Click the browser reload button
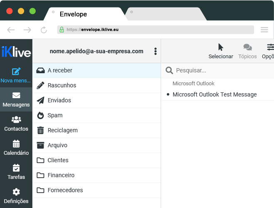The image size is (274, 208). tap(44, 30)
